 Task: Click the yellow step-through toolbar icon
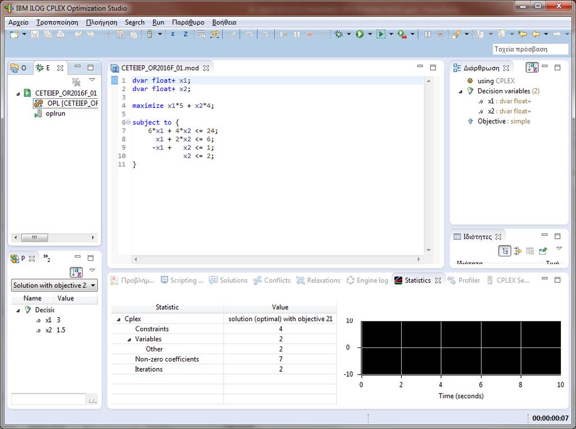[x=214, y=34]
